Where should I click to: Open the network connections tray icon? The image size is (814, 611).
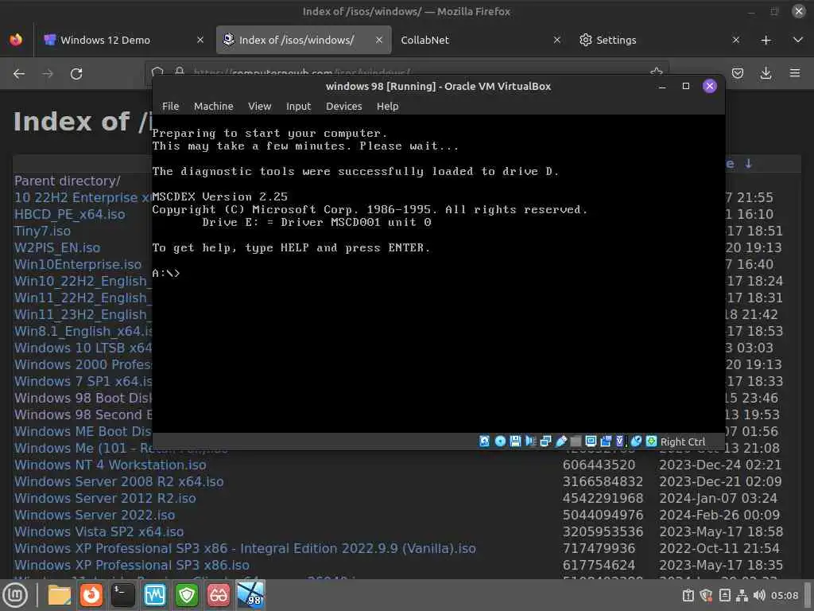point(742,595)
